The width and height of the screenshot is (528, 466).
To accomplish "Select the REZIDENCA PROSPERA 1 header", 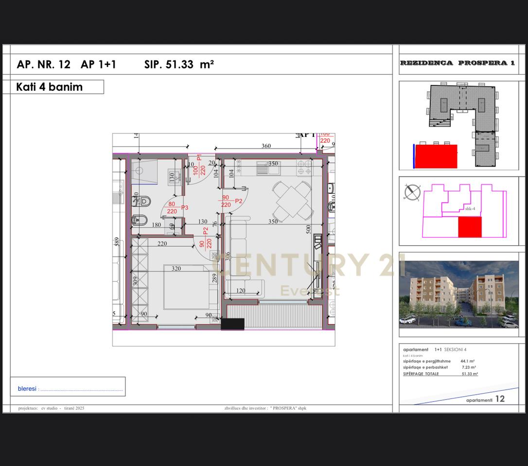I will tap(458, 63).
